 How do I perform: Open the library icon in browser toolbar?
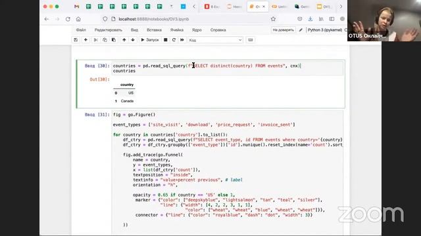pos(321,19)
